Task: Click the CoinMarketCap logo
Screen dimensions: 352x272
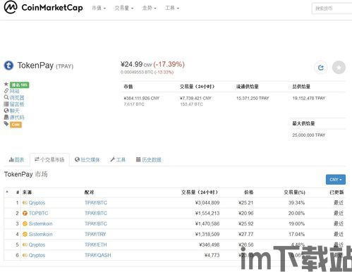Action: tap(44, 8)
